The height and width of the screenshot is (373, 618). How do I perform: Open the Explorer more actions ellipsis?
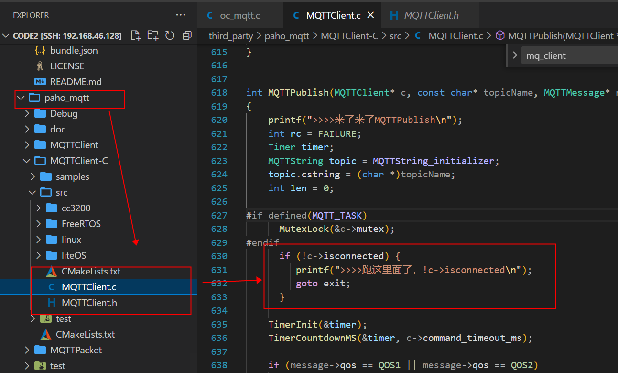point(181,15)
